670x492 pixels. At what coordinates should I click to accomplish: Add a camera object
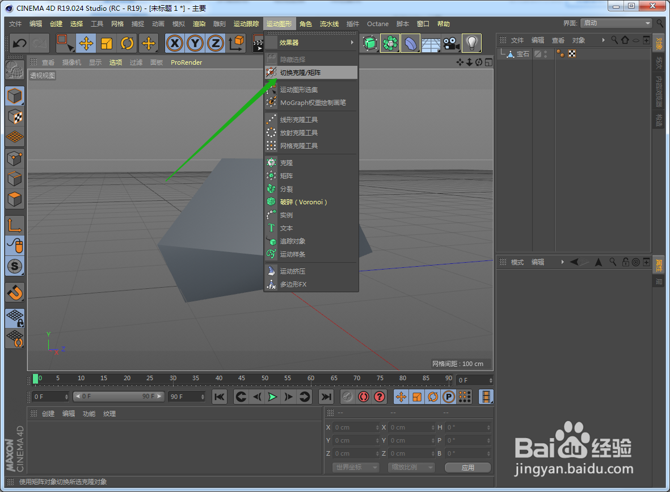451,43
